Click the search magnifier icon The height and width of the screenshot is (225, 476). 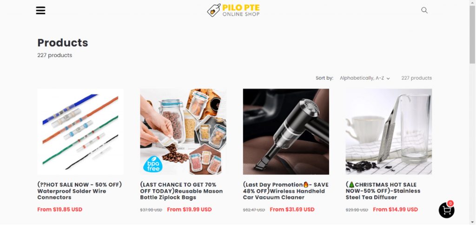(x=424, y=10)
